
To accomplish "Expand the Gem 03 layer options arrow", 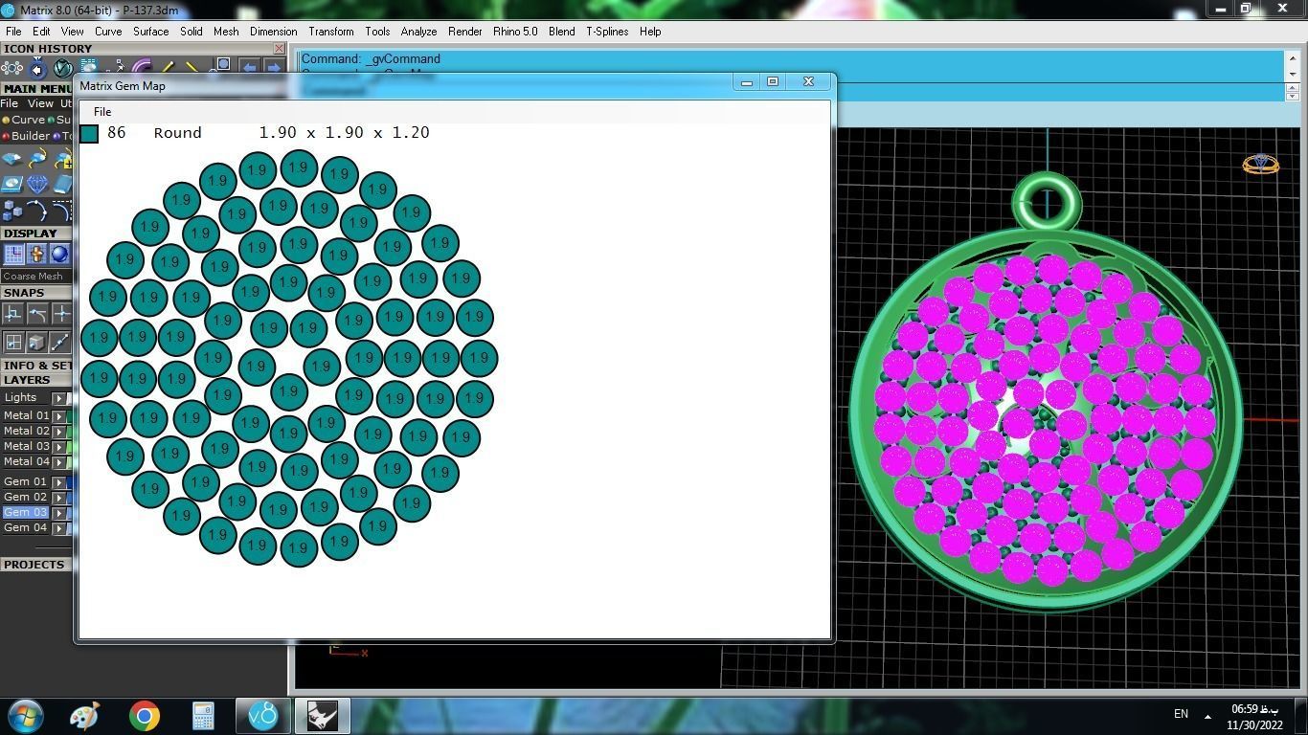I will tap(59, 513).
